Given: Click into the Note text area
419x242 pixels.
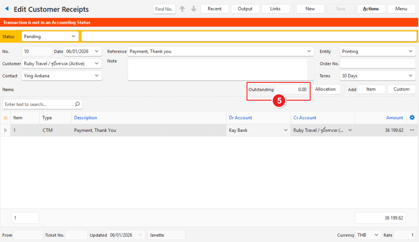Looking at the screenshot, I should coord(217,70).
